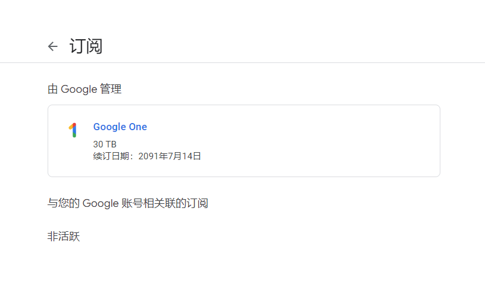
Task: Click the 订阅 page title
Action: click(86, 46)
